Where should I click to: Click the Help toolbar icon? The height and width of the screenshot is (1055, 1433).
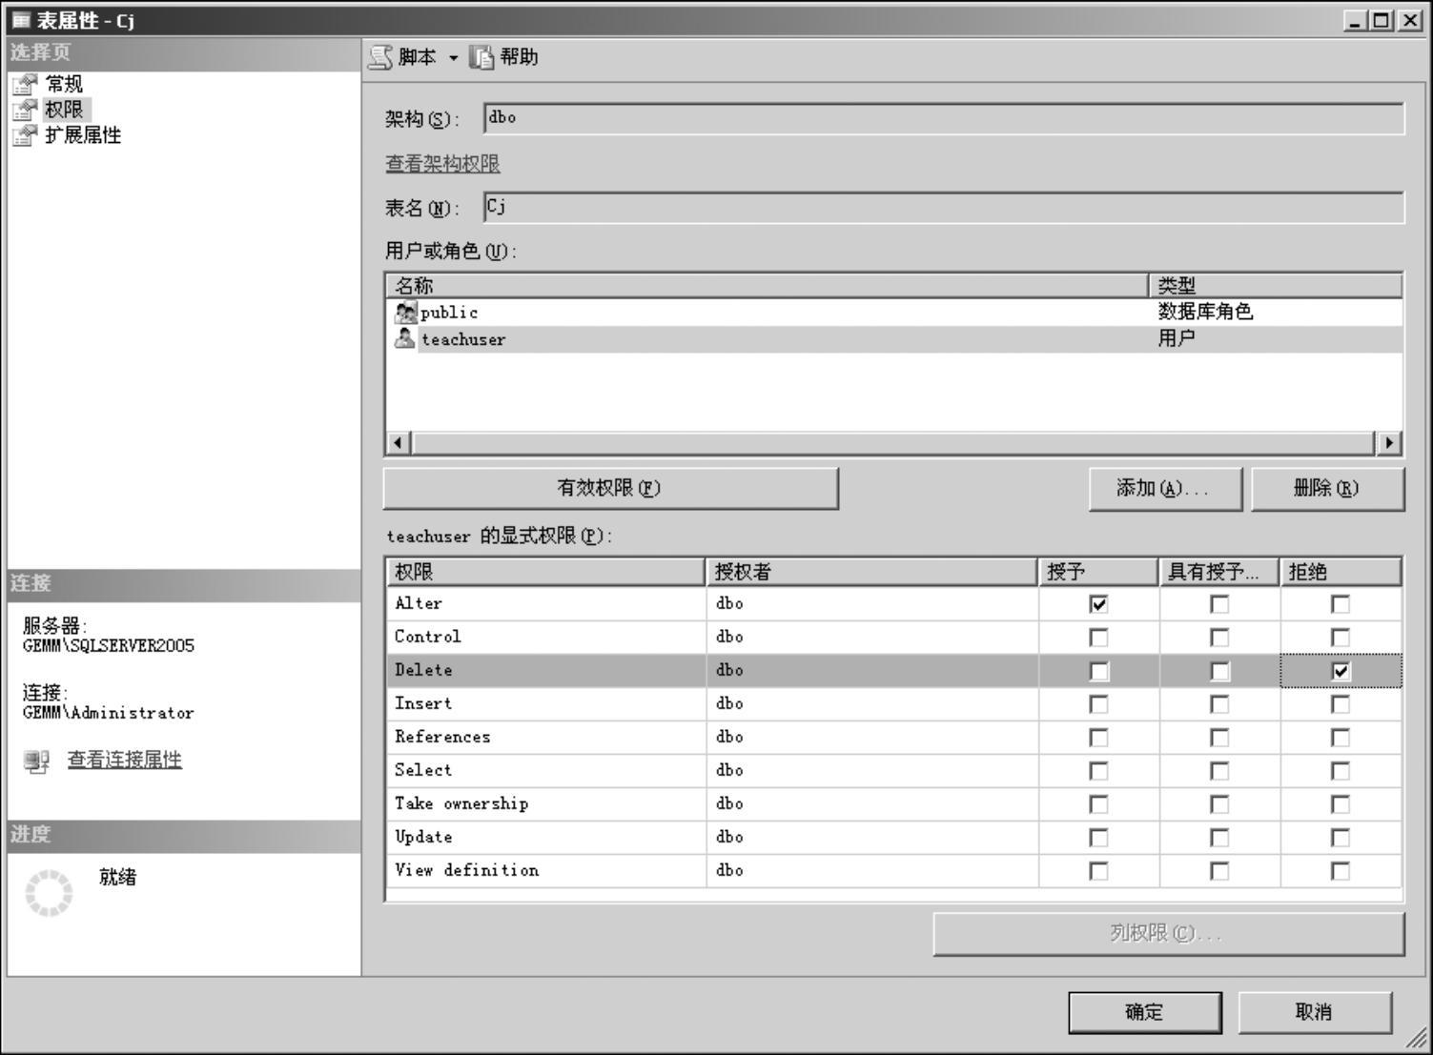pos(482,57)
